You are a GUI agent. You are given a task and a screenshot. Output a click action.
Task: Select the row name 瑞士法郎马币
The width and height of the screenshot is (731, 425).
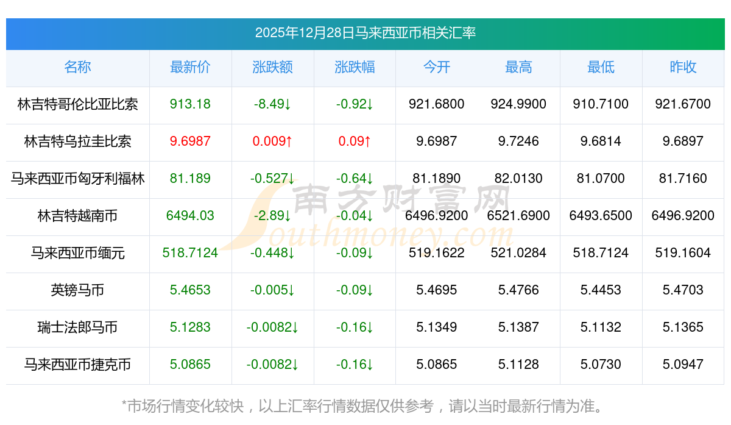77,327
